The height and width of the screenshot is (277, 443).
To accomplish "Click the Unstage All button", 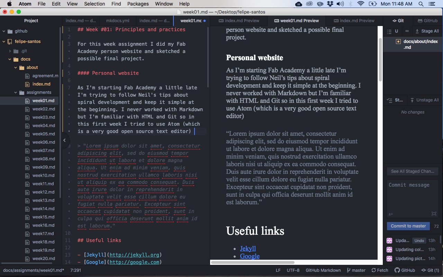I will [x=424, y=100].
